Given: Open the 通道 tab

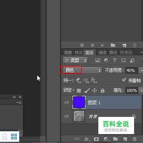Looking at the screenshot, I should pos(103,53).
